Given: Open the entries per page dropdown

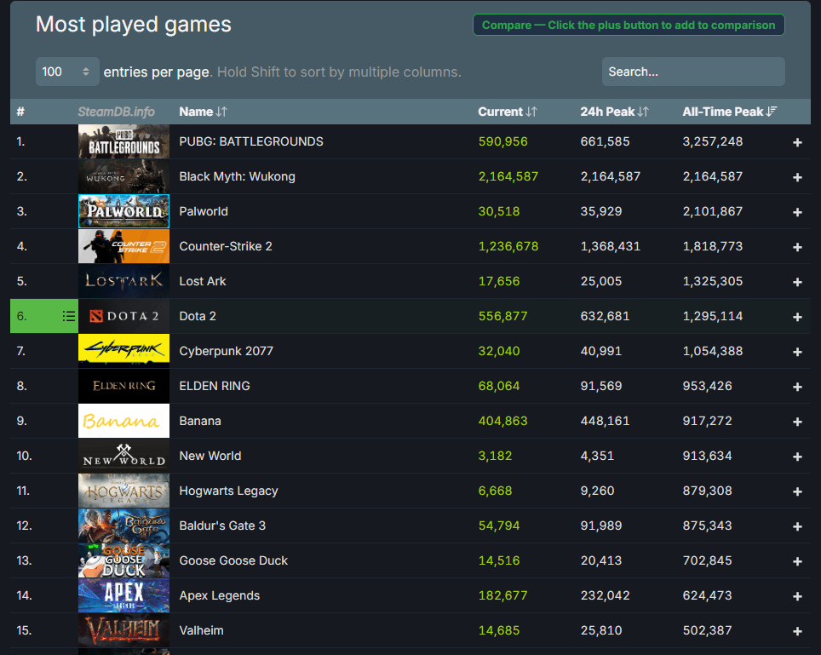Looking at the screenshot, I should pyautogui.click(x=67, y=72).
